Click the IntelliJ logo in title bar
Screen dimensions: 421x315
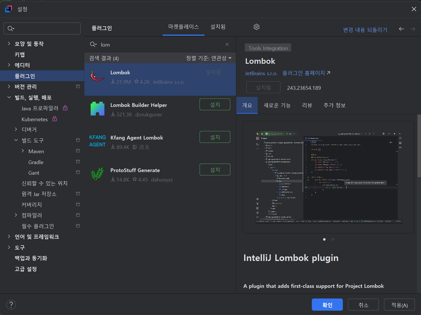click(9, 9)
